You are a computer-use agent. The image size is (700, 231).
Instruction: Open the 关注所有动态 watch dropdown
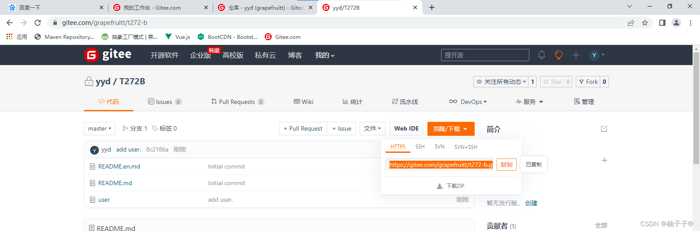click(x=501, y=82)
